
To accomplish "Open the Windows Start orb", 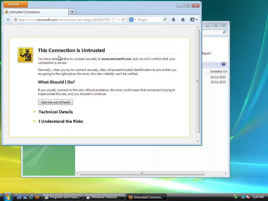I will [x=8, y=197].
